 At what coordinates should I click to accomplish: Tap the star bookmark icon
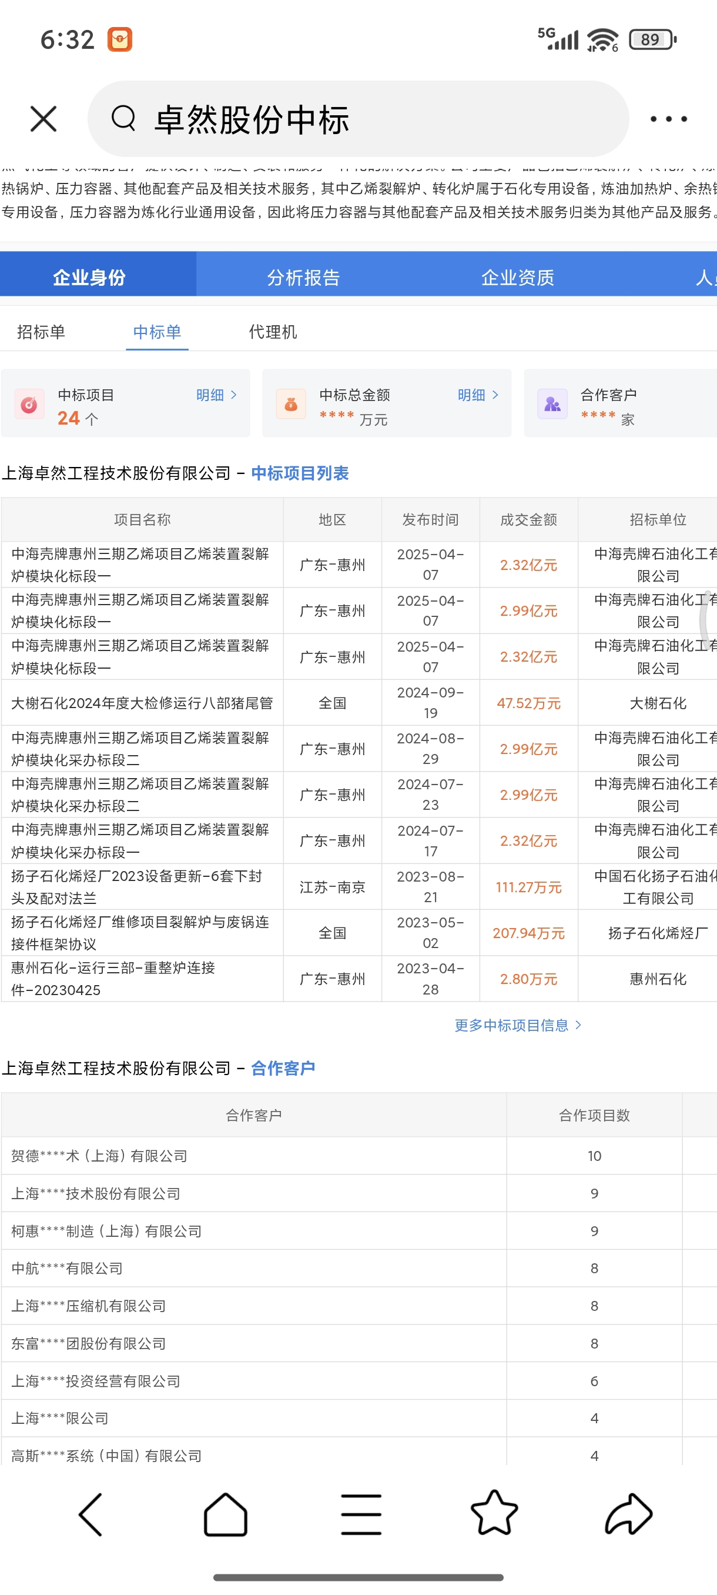click(494, 1513)
